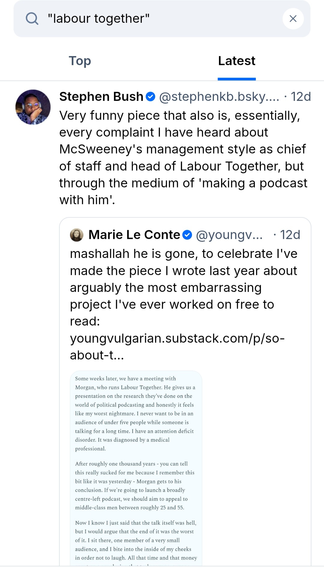Open the quoted post's article screenshot image
324x568 pixels.
(136, 469)
